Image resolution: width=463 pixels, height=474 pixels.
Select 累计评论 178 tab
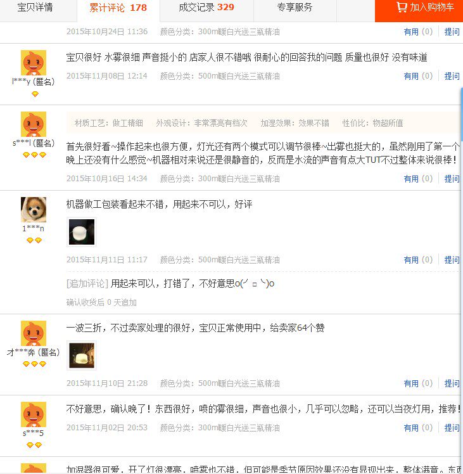(x=118, y=8)
